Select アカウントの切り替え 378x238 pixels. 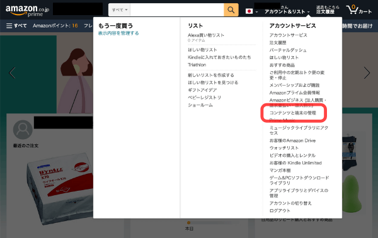(290, 203)
